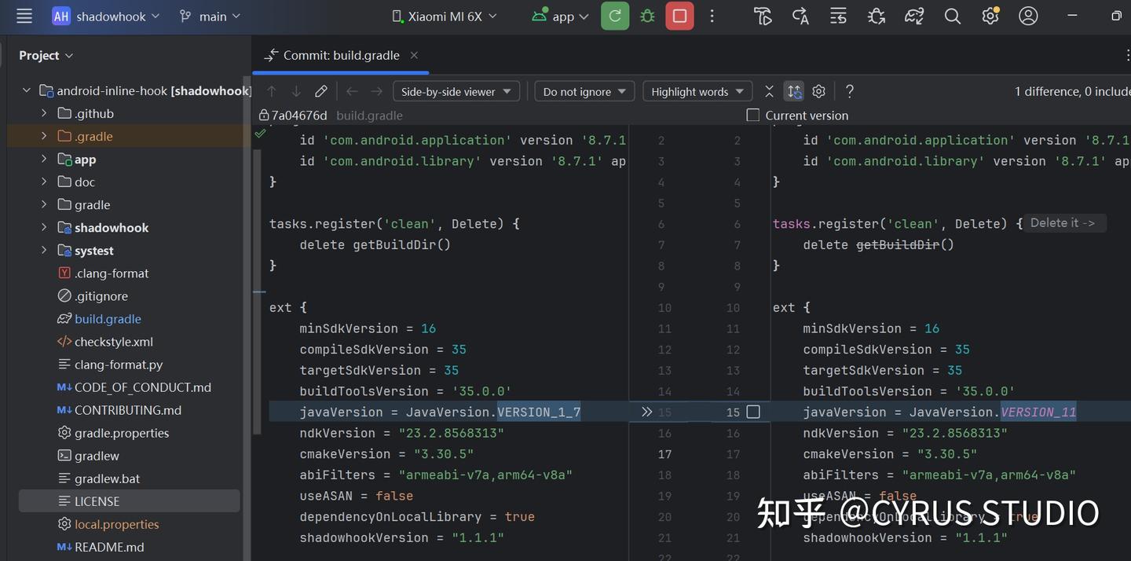Open Search Everywhere with the magnifier icon
Viewport: 1131px width, 561px height.
[x=952, y=16]
